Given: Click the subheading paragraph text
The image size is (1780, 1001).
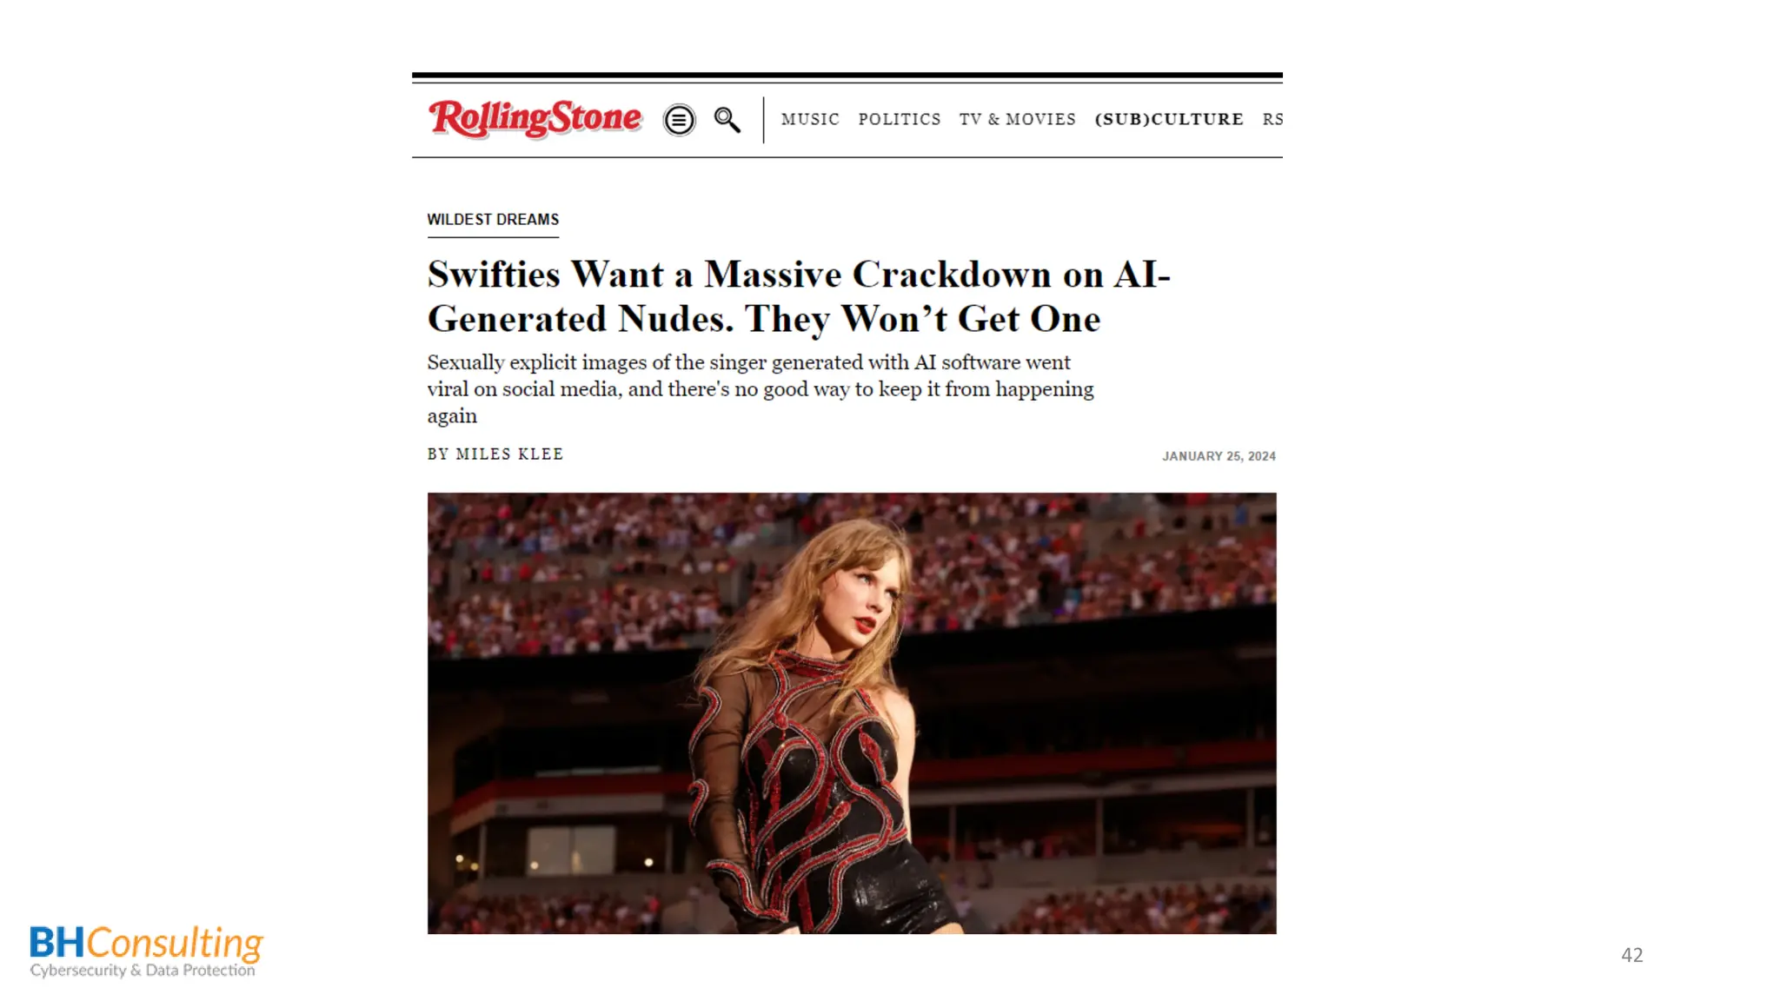Looking at the screenshot, I should coord(760,388).
